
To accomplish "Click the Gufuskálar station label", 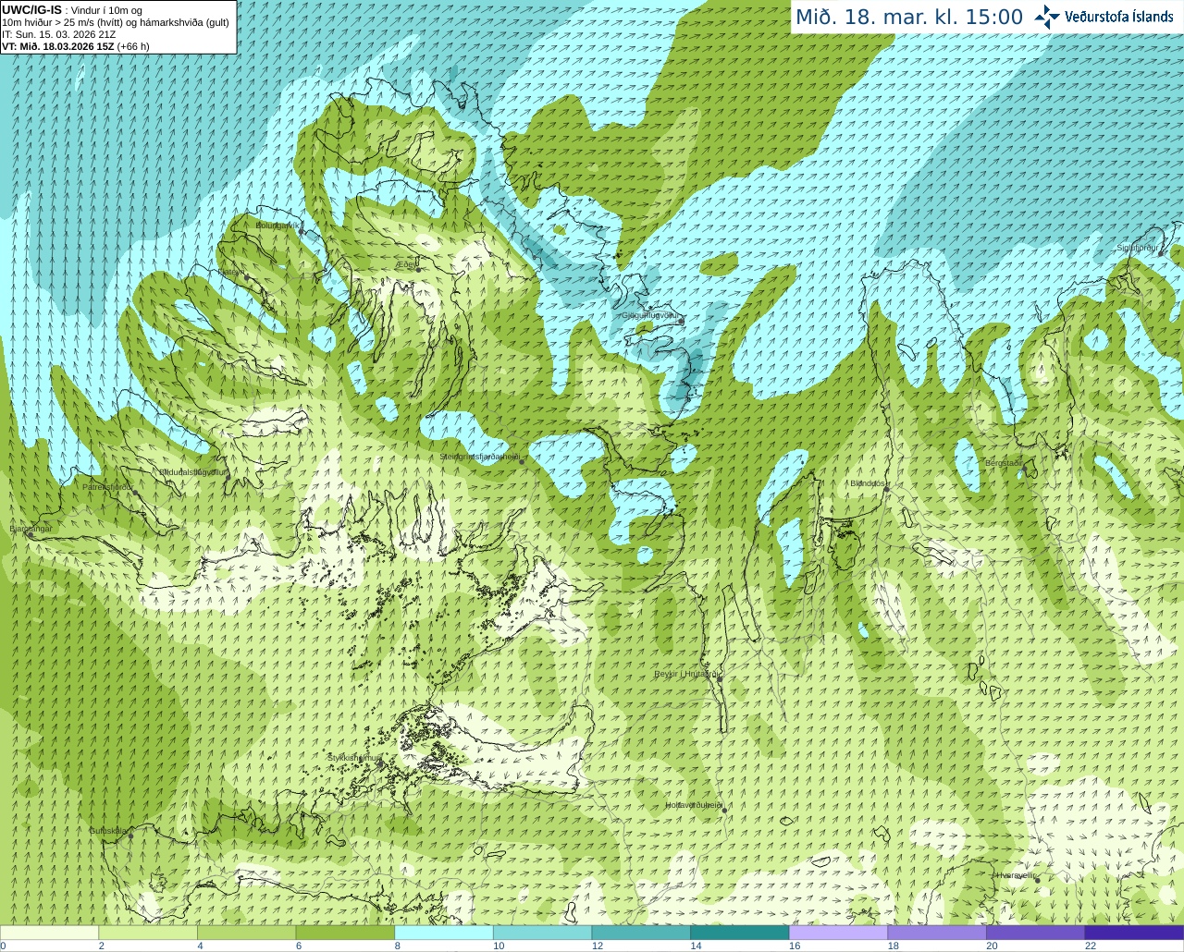I will pyautogui.click(x=107, y=831).
